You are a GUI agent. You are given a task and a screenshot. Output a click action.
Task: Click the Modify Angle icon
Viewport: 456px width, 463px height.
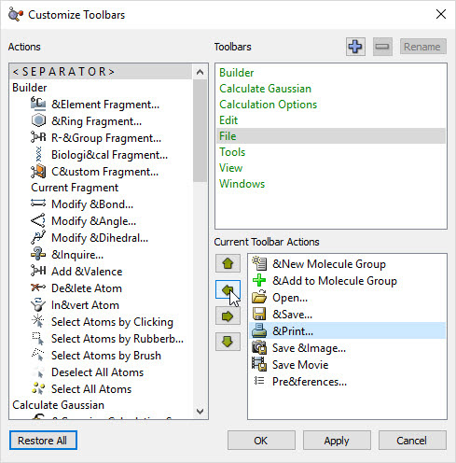coord(38,220)
